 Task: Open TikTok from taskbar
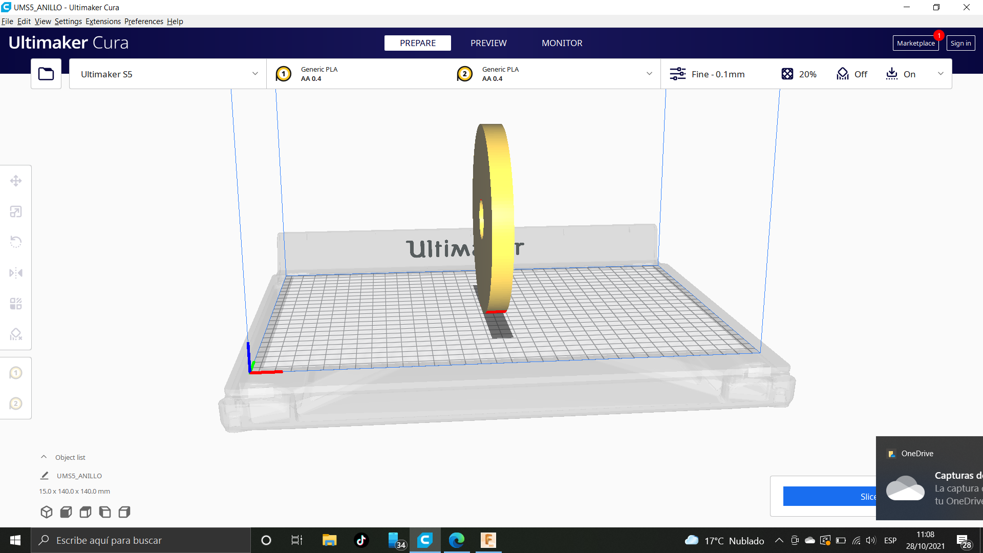coord(361,540)
